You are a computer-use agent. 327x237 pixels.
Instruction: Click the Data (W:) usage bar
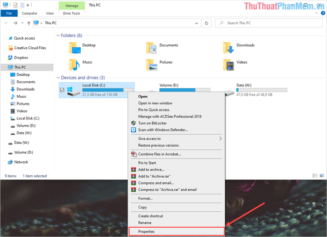[x=262, y=90]
